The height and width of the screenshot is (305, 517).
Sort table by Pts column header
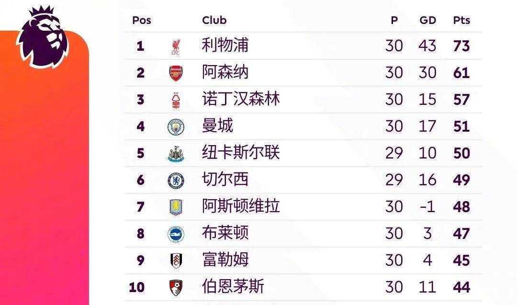pos(461,20)
